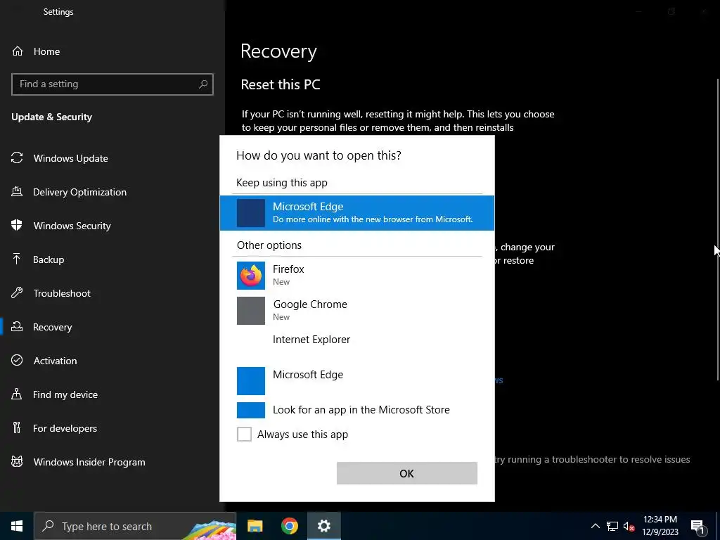Screen dimensions: 720x540
Task: Confirm the dialog with OK
Action: point(407,473)
